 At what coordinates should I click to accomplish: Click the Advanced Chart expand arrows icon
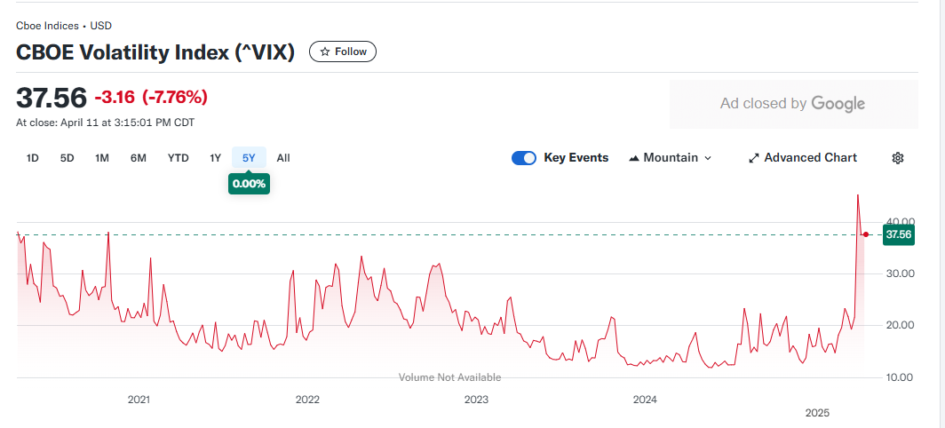[x=753, y=158]
